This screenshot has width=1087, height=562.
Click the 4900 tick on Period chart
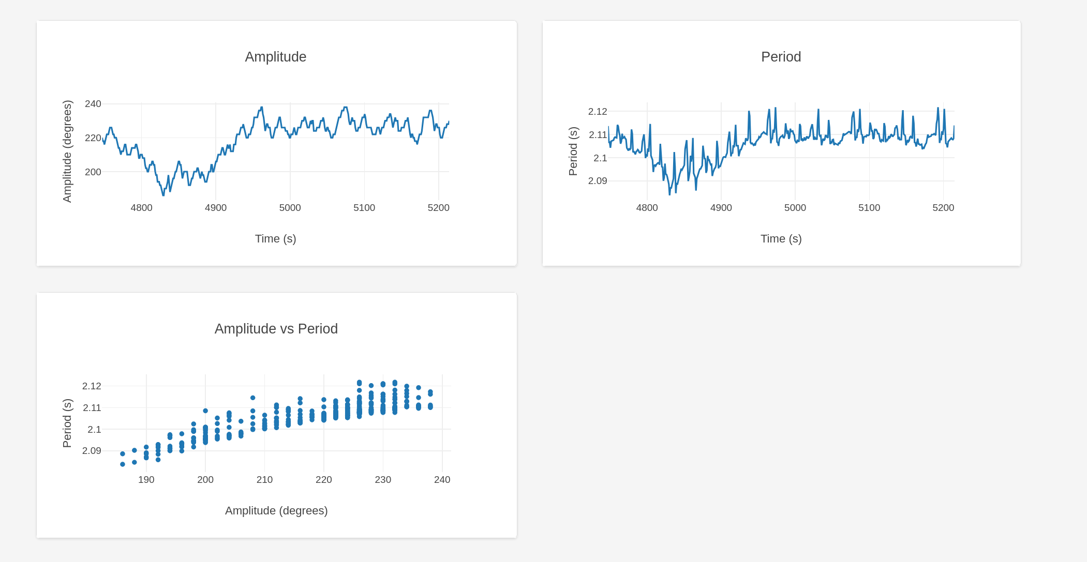point(721,208)
